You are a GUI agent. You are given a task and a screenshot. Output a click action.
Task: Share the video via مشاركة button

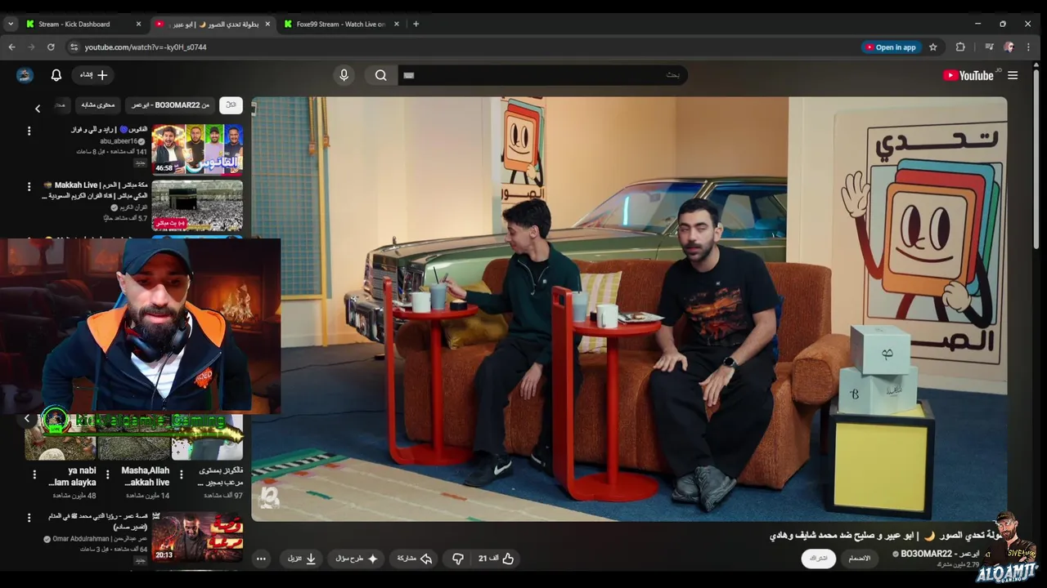(x=415, y=559)
